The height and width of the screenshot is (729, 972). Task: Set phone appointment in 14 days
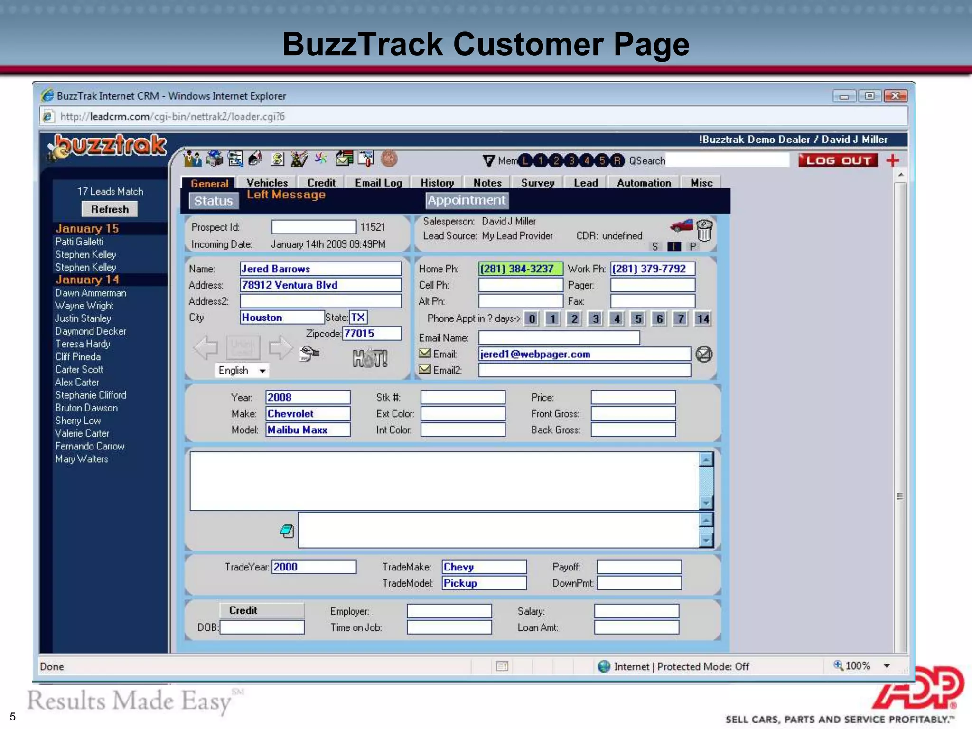coord(703,318)
